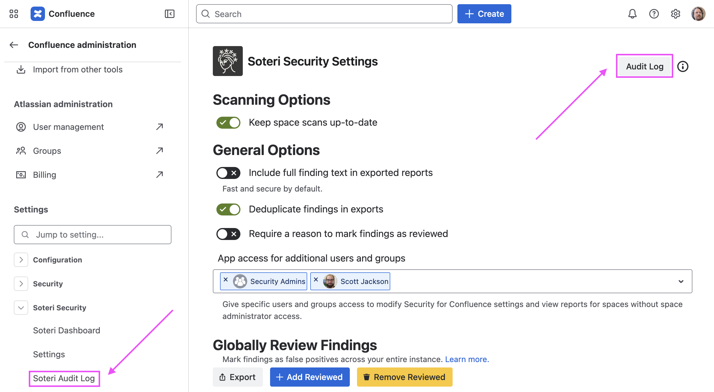Click the Jump to setting field
The height and width of the screenshot is (392, 714).
[93, 235]
